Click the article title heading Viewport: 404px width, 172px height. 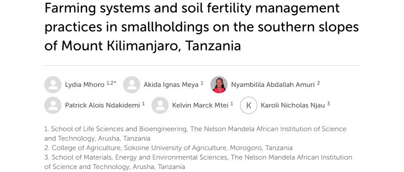(x=201, y=27)
